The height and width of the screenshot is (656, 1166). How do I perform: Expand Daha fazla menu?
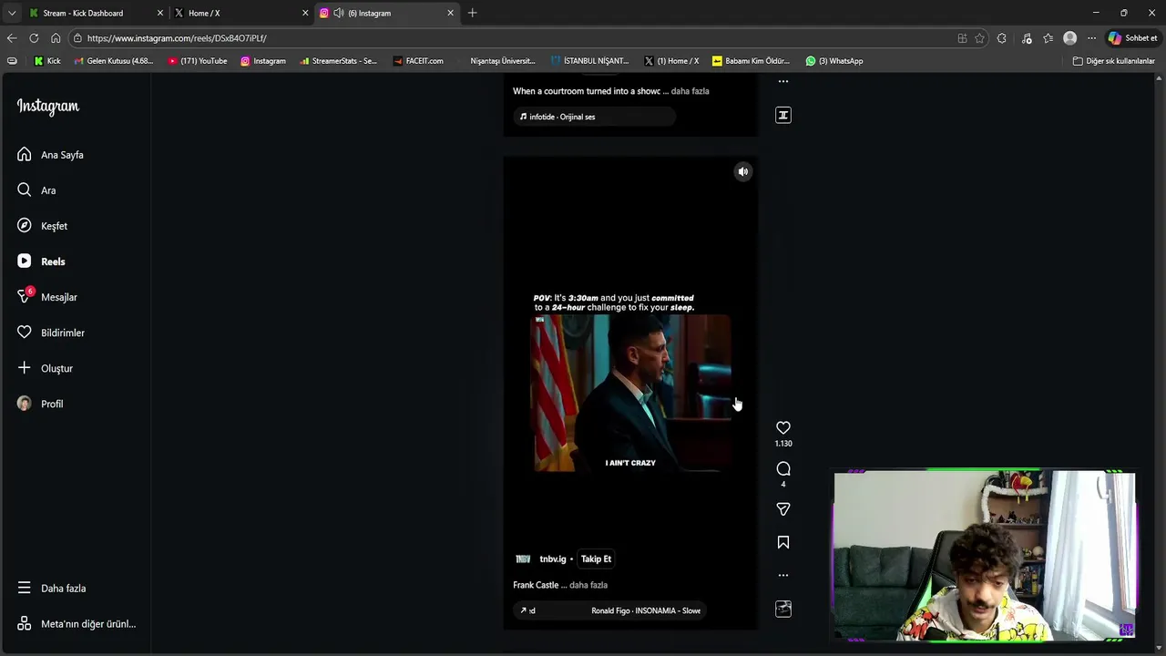click(x=52, y=589)
